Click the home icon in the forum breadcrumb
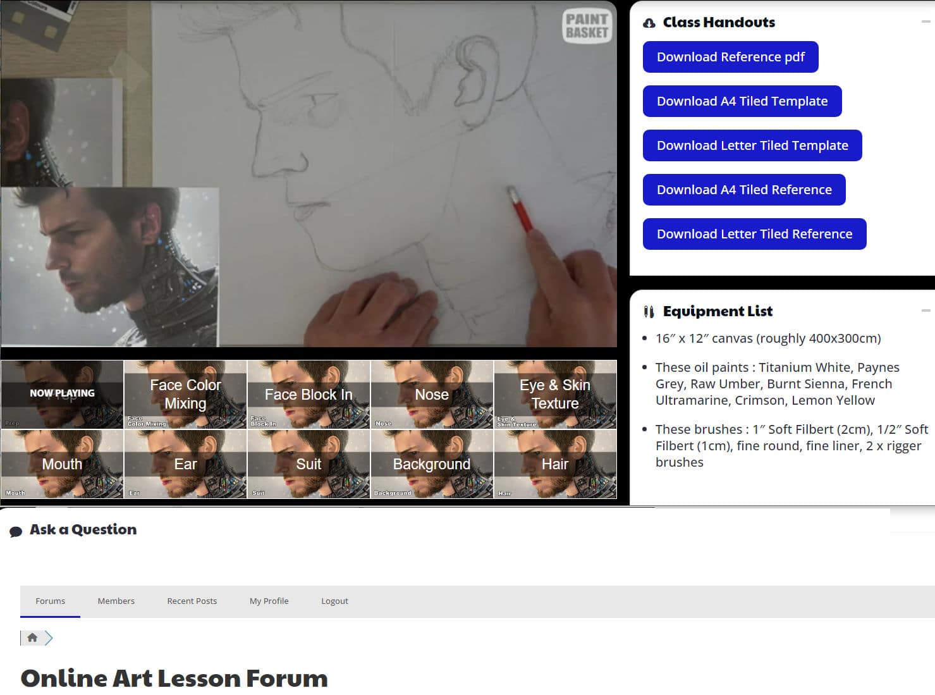Image resolution: width=935 pixels, height=695 pixels. (x=33, y=637)
